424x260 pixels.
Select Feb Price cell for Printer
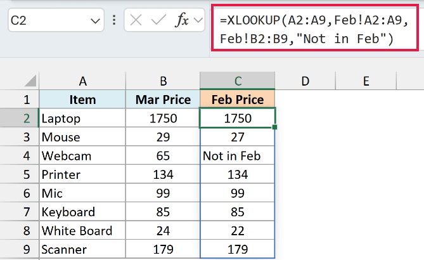238,174
